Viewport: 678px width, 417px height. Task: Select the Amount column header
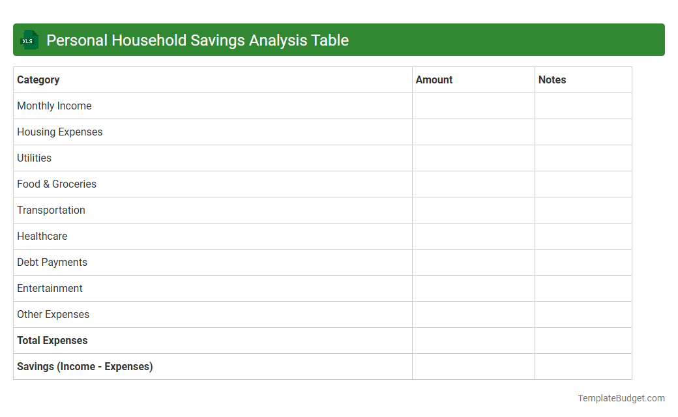[434, 79]
